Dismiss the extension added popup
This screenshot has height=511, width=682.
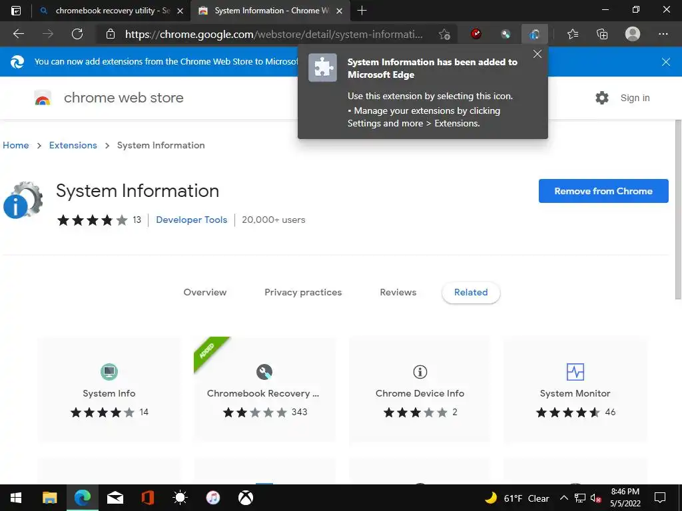point(537,54)
